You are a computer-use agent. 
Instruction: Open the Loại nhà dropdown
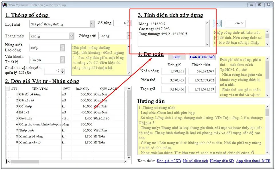(92, 24)
